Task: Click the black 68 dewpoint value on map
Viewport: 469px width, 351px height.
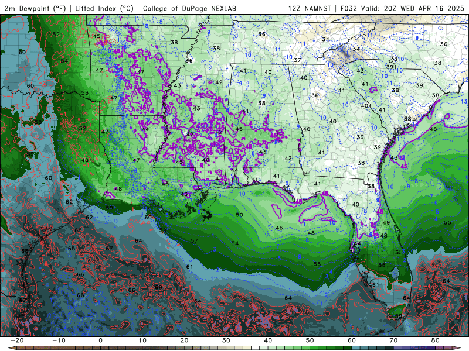Action: click(x=78, y=230)
